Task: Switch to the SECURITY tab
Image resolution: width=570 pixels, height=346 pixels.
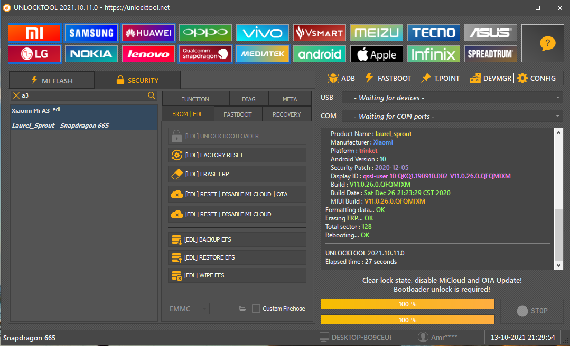Action: (137, 80)
